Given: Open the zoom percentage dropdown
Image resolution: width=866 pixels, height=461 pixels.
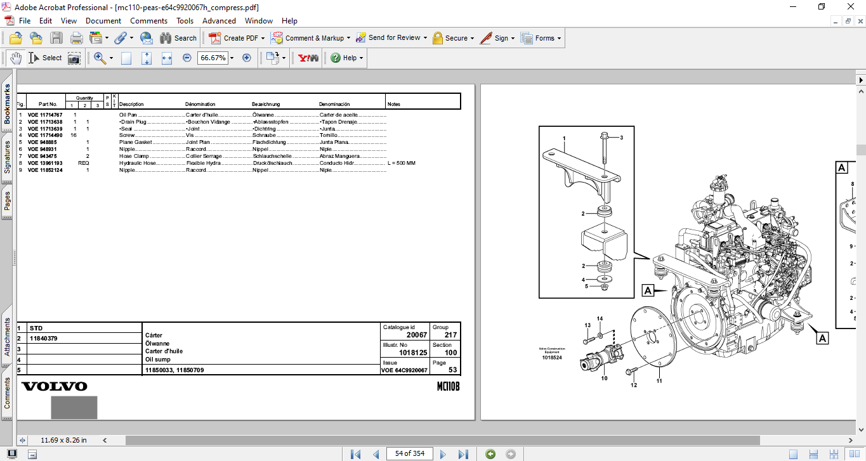Looking at the screenshot, I should (232, 58).
